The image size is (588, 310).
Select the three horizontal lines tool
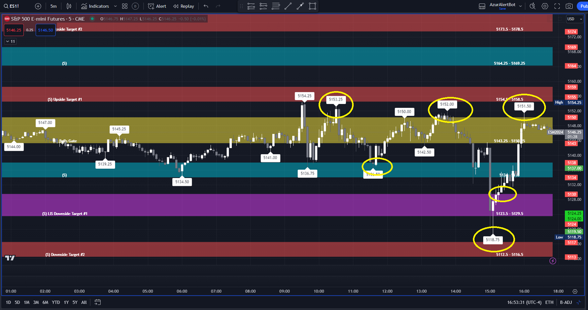click(276, 6)
